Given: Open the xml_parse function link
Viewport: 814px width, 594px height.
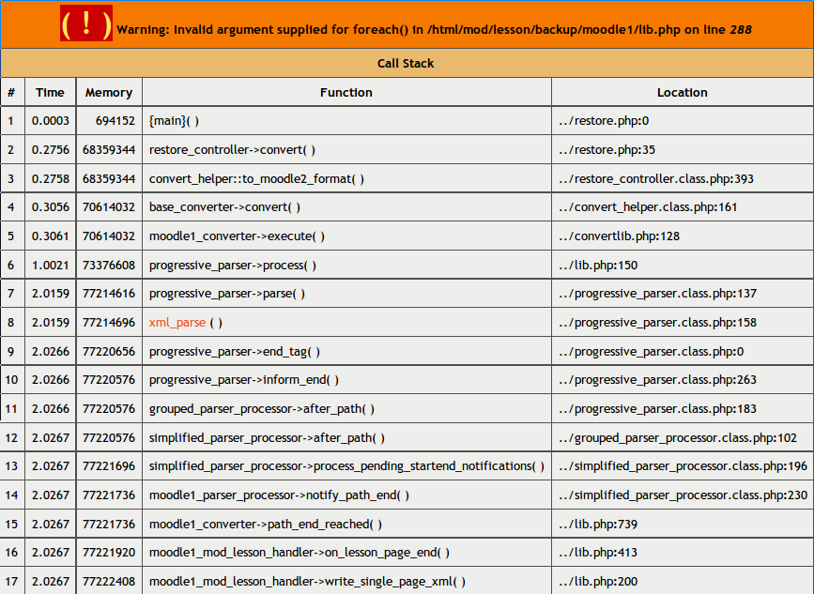Looking at the screenshot, I should [x=177, y=323].
